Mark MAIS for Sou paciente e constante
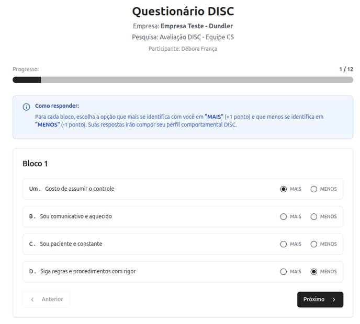360x324 pixels. pos(284,244)
